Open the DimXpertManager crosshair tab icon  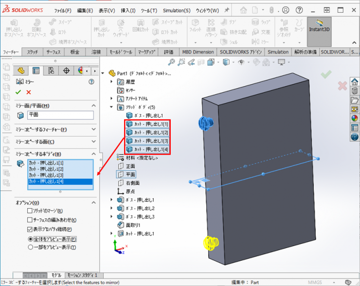click(x=67, y=71)
